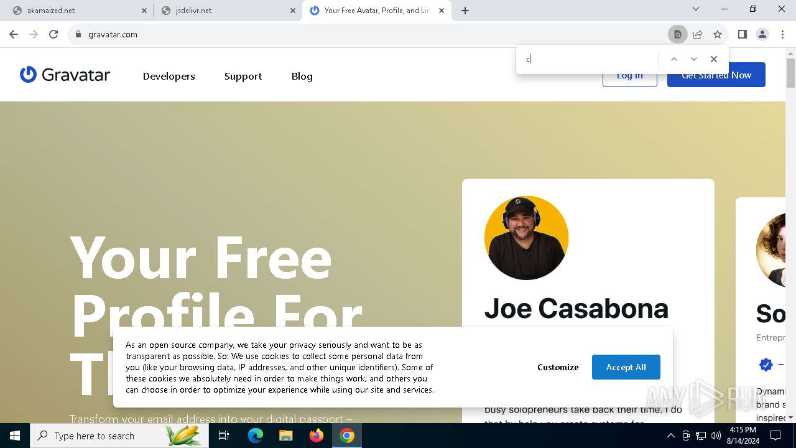This screenshot has height=448, width=796.
Task: Jump to the next find result
Action: [694, 59]
